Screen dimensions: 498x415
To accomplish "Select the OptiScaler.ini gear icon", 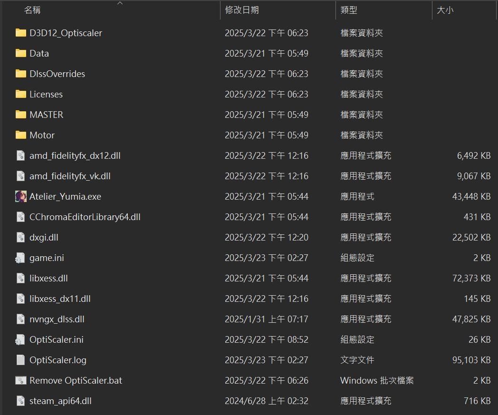I will tap(21, 339).
